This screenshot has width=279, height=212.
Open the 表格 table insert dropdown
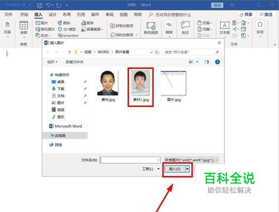click(23, 29)
